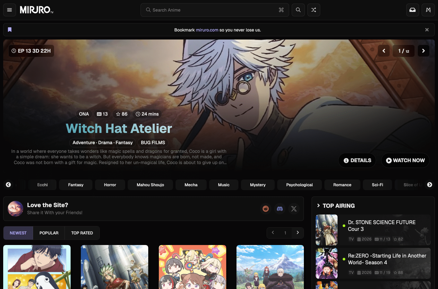Select the Fantasy genre chip
This screenshot has height=289, width=438.
coord(76,185)
